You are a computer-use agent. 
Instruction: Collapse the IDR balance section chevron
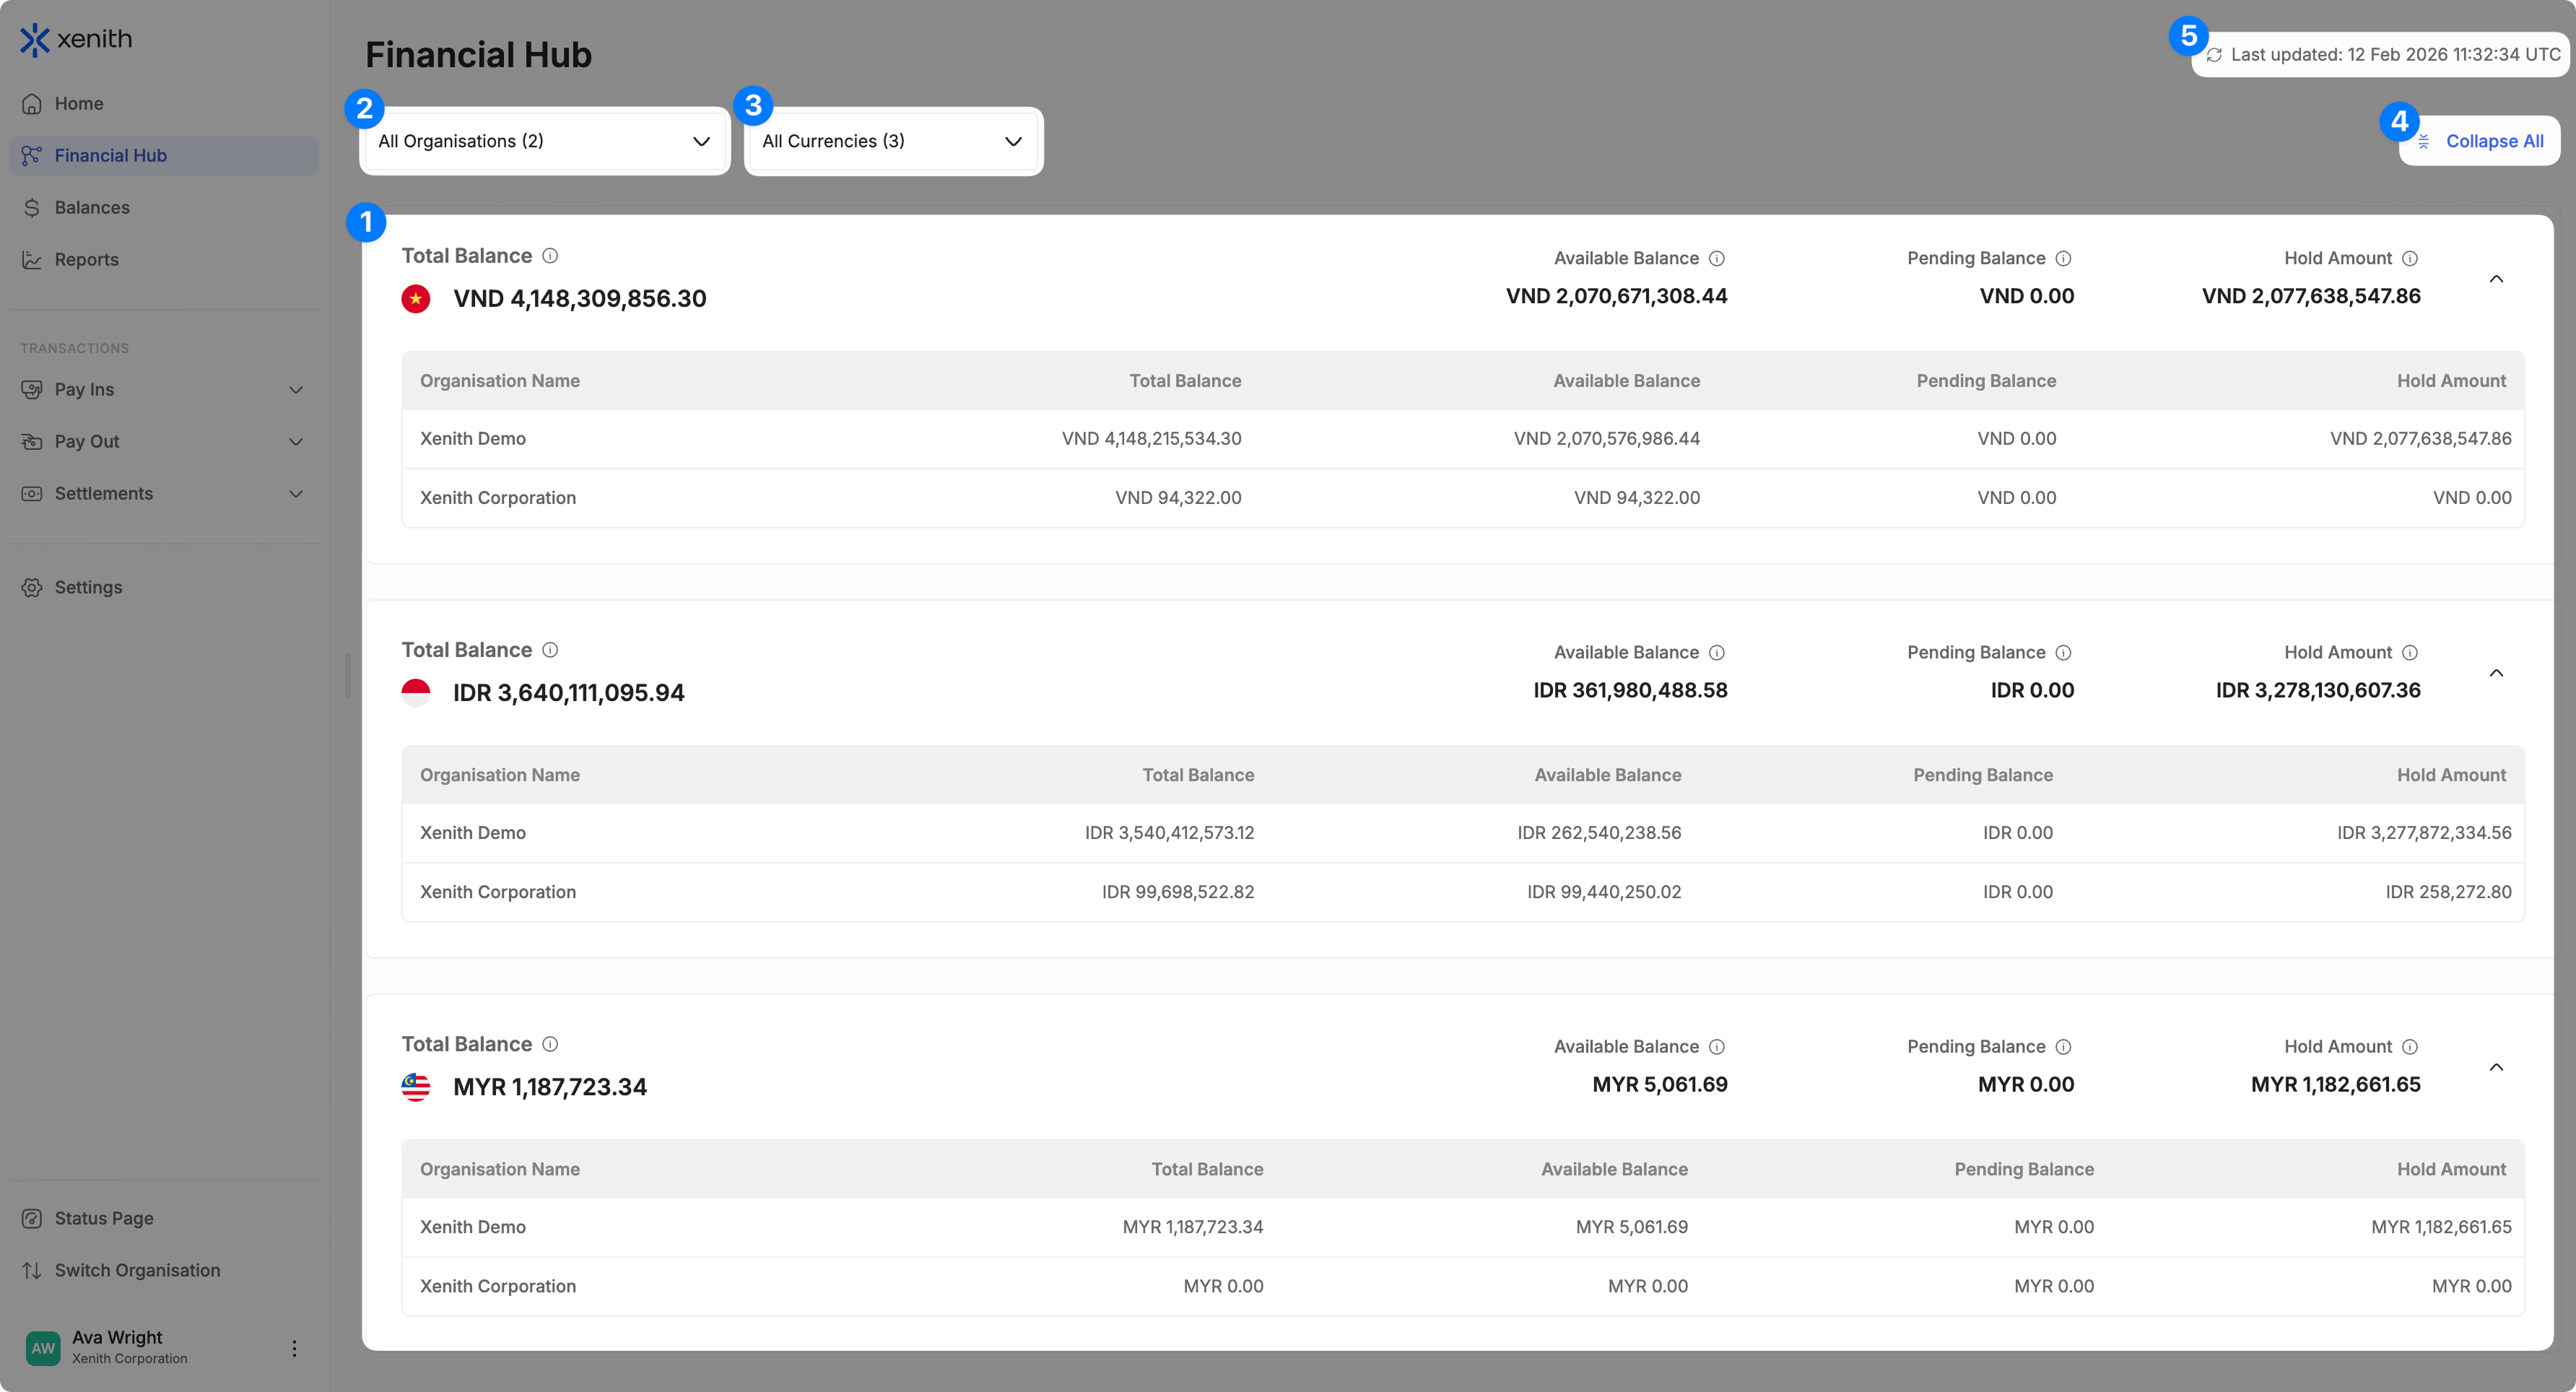pyautogui.click(x=2496, y=673)
